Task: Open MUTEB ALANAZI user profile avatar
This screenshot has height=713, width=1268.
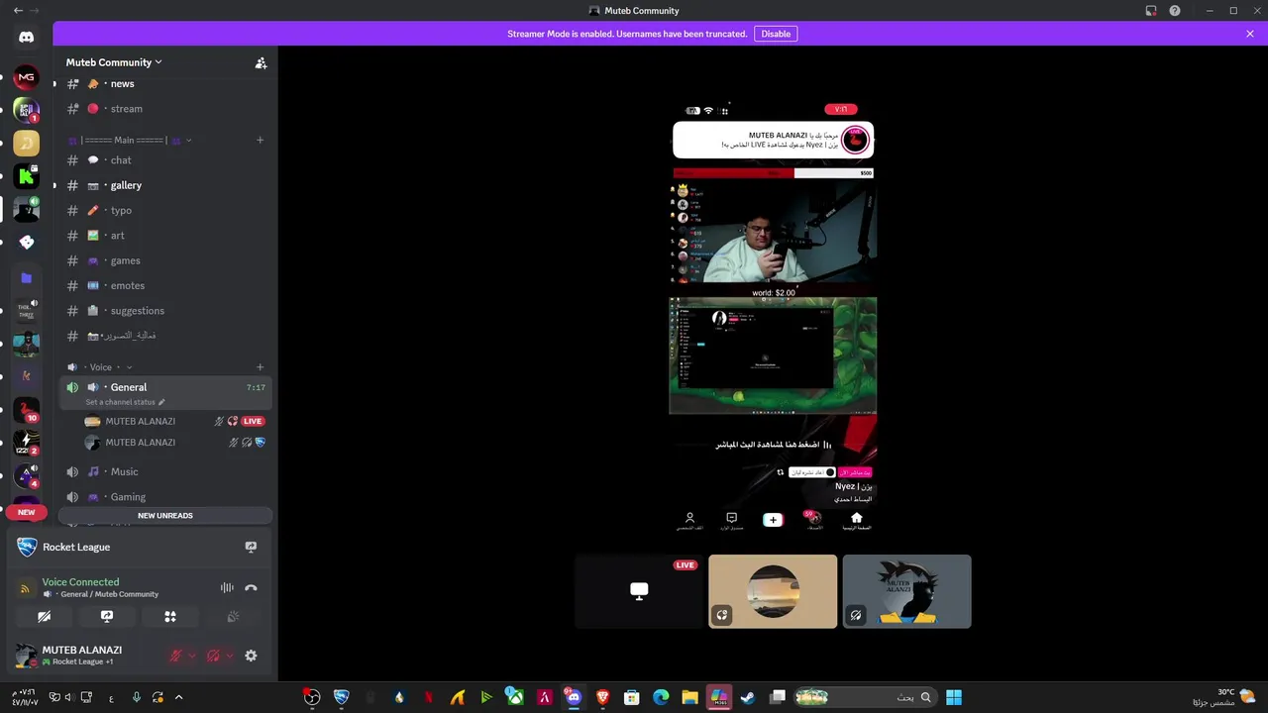Action: pyautogui.click(x=26, y=655)
